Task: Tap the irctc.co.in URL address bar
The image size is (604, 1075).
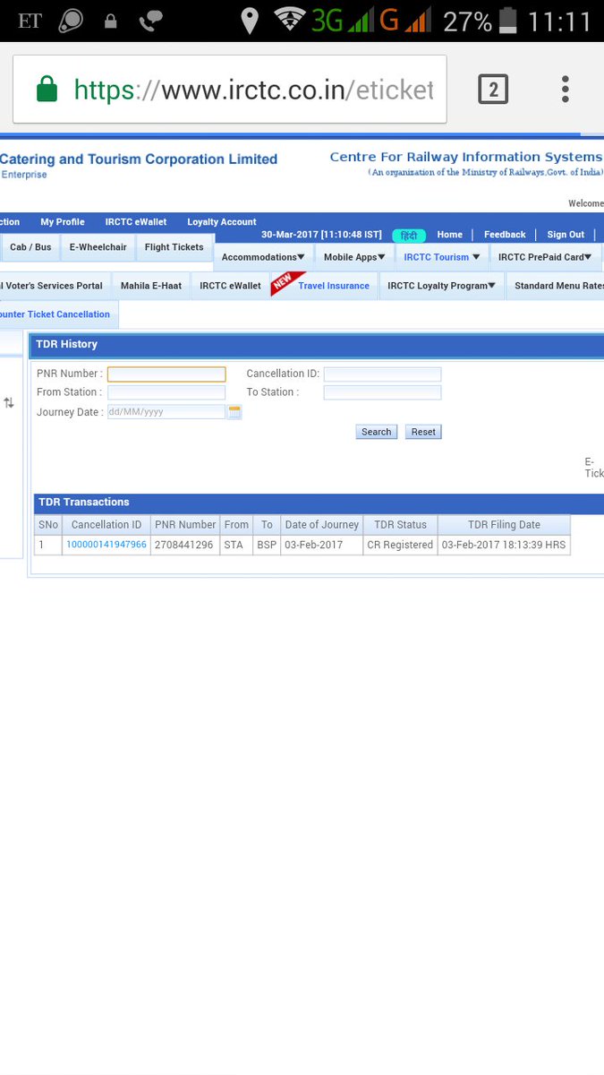Action: [230, 90]
